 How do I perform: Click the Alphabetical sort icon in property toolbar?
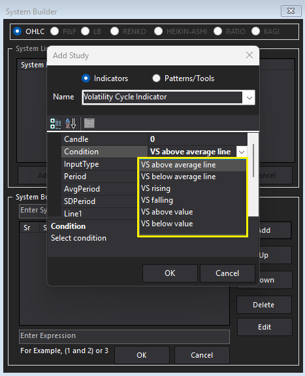(71, 124)
